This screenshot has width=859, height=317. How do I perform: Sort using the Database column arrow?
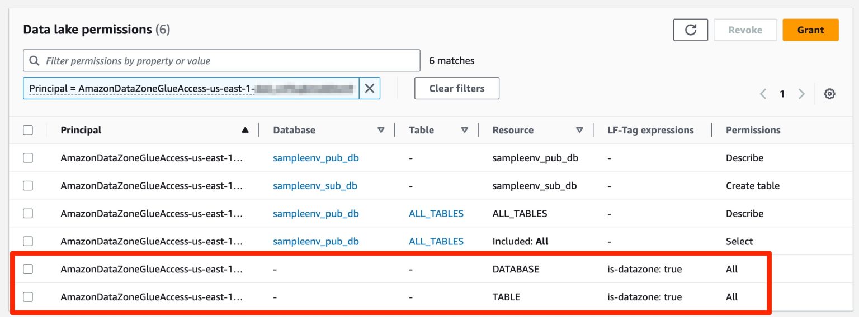pos(381,130)
